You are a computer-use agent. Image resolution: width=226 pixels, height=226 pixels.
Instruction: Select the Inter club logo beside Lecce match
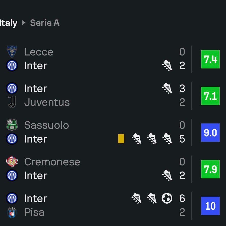coord(12,66)
